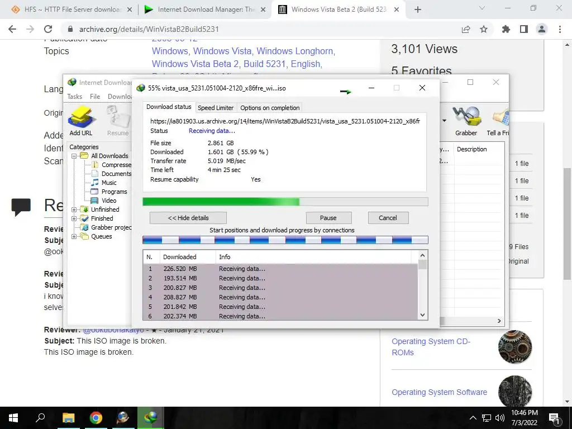
Task: Click the Downloaded column header
Action: click(x=188, y=257)
